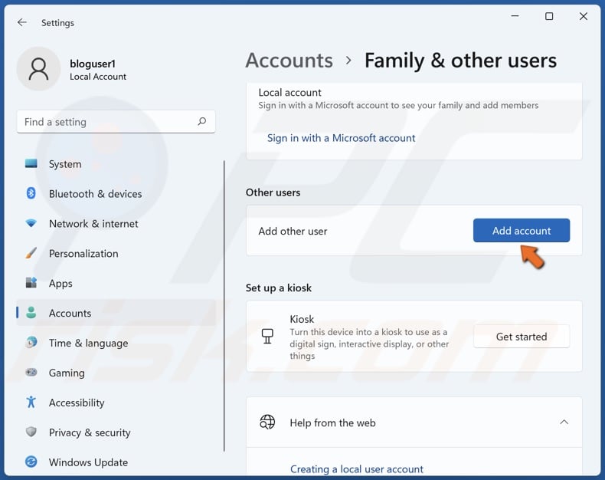The height and width of the screenshot is (480, 605).
Task: Open Creating a local user account link
Action: coord(357,468)
